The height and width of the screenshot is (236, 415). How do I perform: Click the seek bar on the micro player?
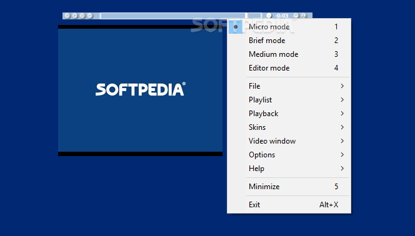(181, 16)
